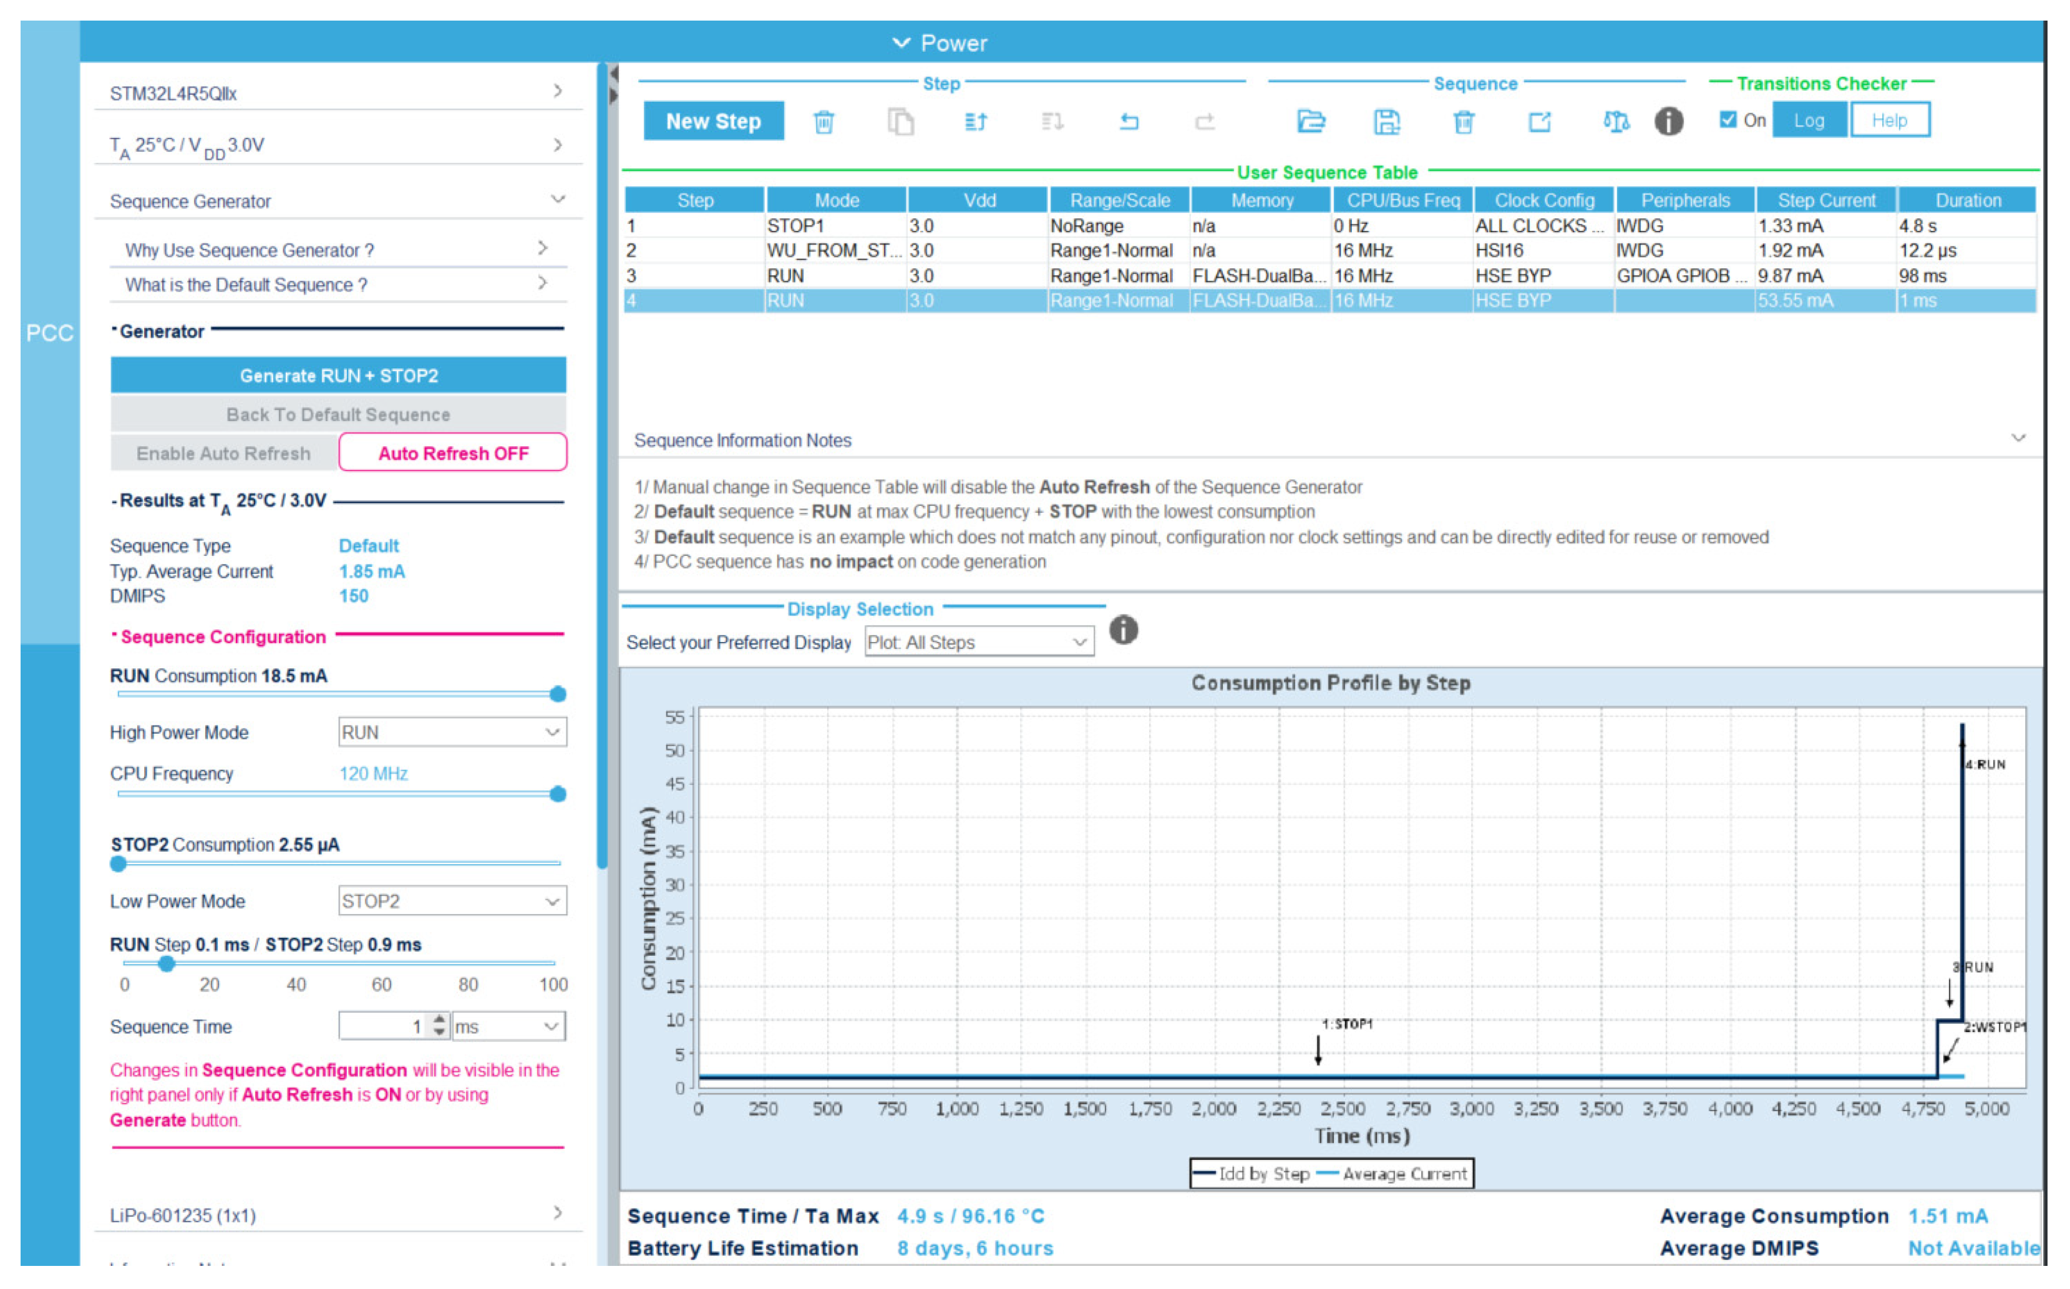Screen dimensions: 2070x1289
Task: Open the Preferred Display Plot All Steps dropdown
Action: click(x=978, y=642)
